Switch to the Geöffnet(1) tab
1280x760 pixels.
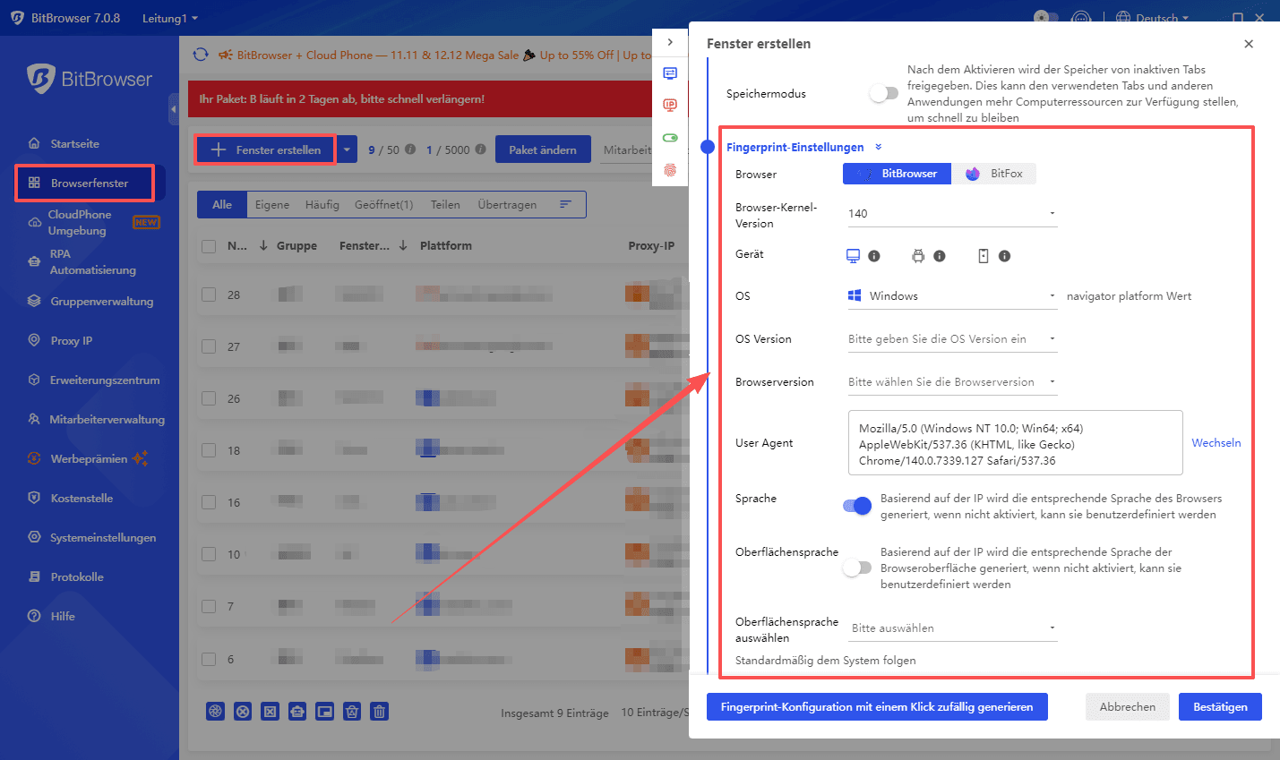(x=383, y=204)
